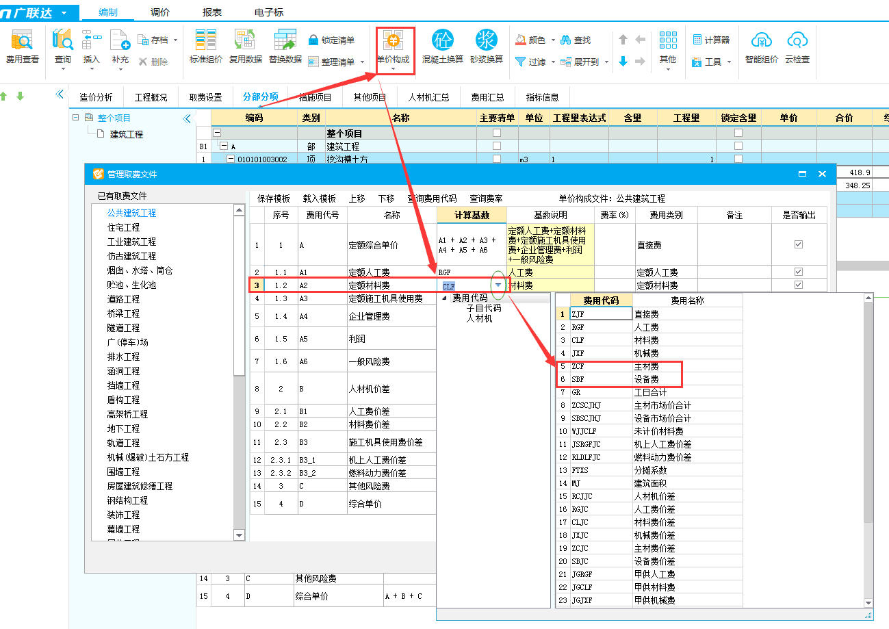Image resolution: width=889 pixels, height=629 pixels.
Task: Open 智能组价 cloud tool
Action: tap(761, 47)
